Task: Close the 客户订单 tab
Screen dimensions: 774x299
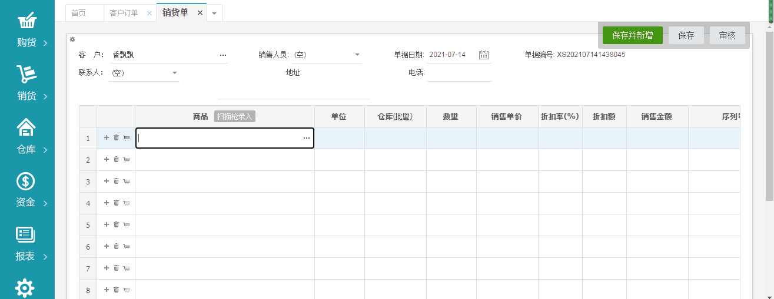Action: [149, 13]
